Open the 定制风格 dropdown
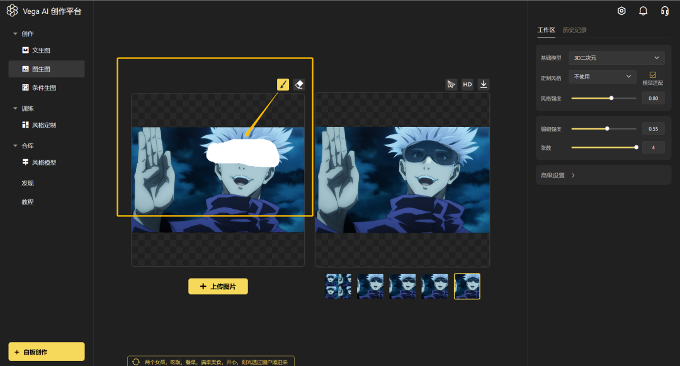The width and height of the screenshot is (680, 366). point(603,77)
